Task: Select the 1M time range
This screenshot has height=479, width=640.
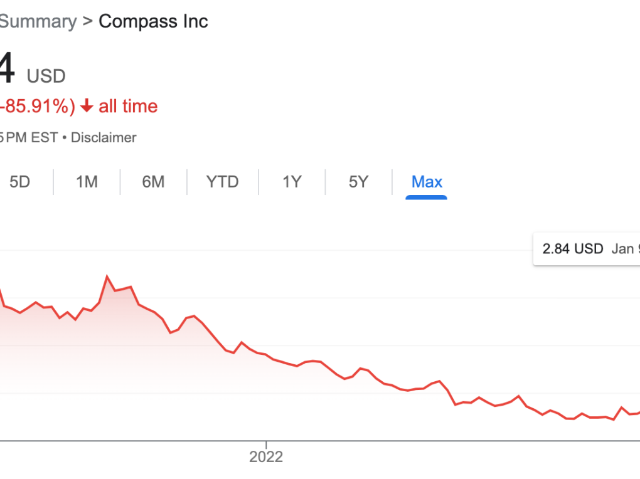Action: pyautogui.click(x=87, y=182)
